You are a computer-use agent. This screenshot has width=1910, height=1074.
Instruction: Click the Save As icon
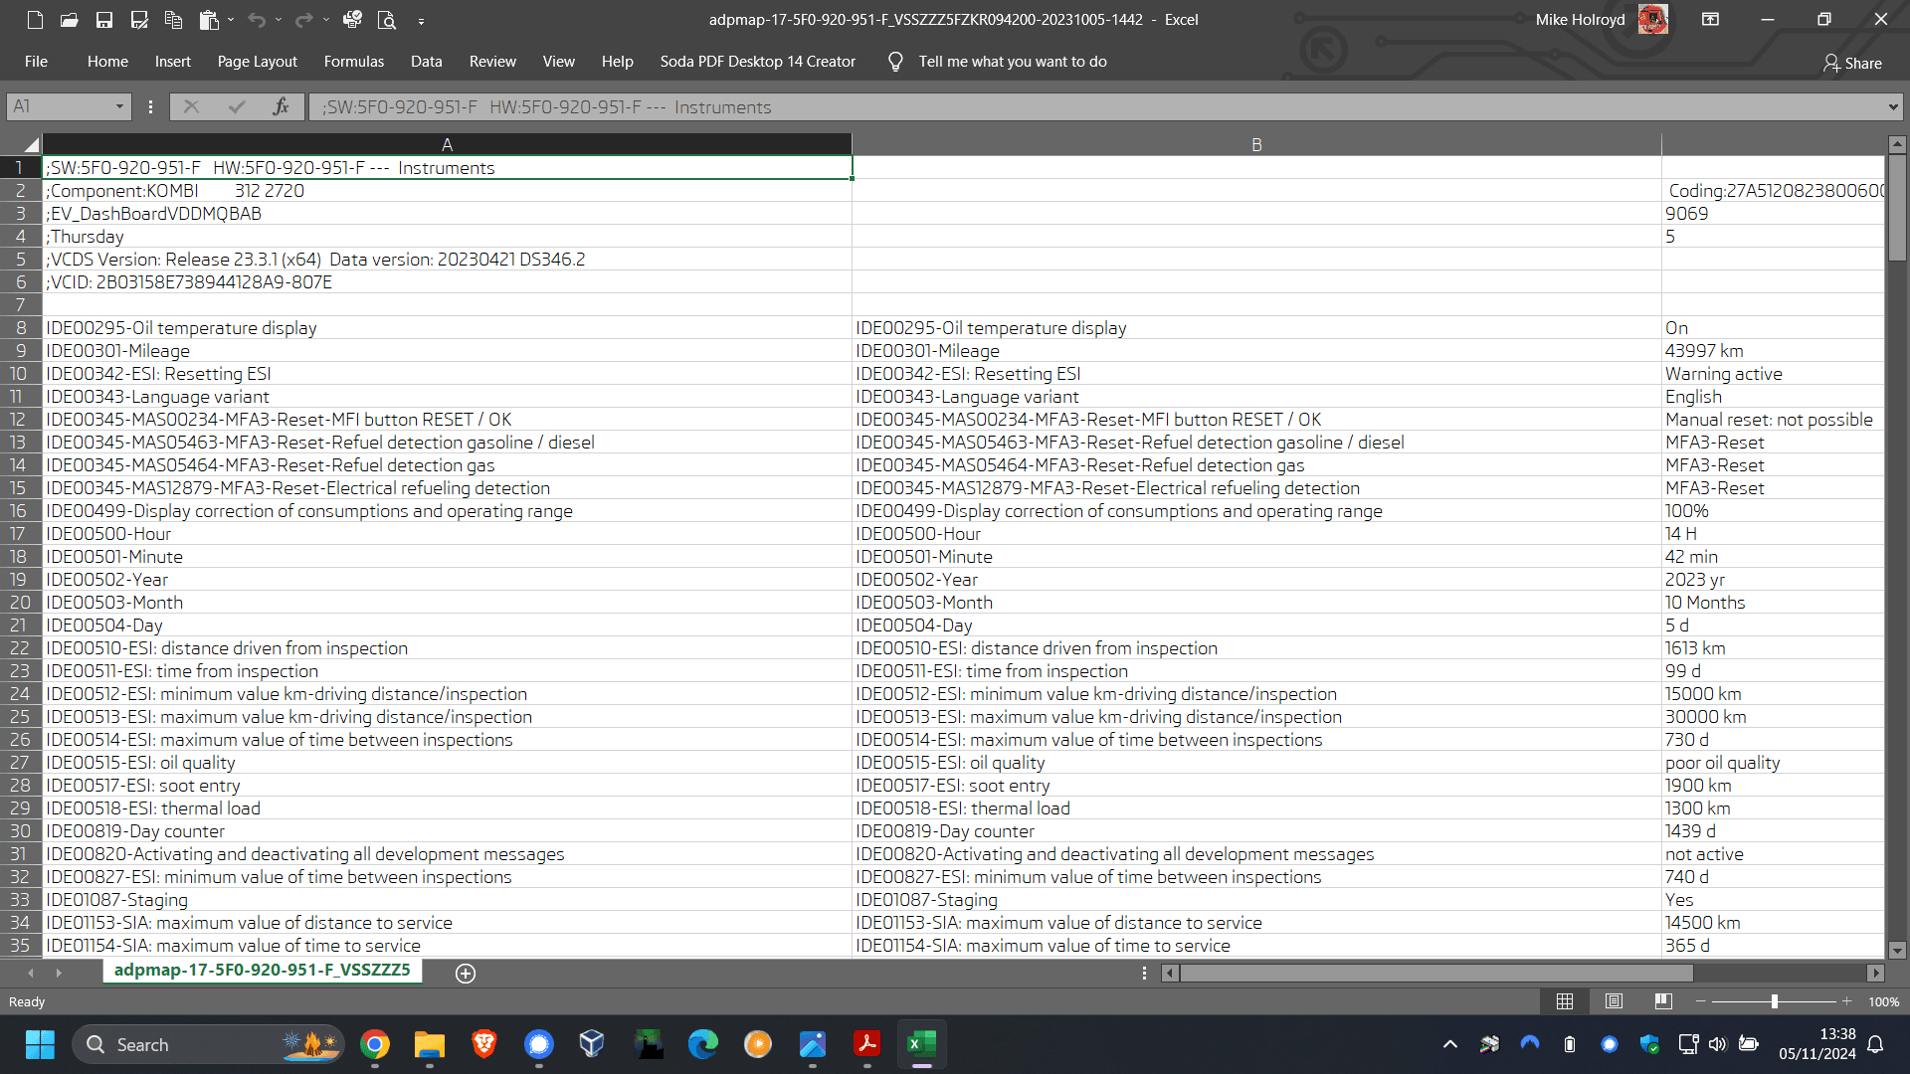click(139, 20)
